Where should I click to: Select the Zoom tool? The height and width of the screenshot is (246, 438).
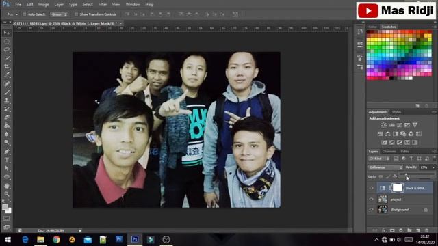[x=7, y=194]
